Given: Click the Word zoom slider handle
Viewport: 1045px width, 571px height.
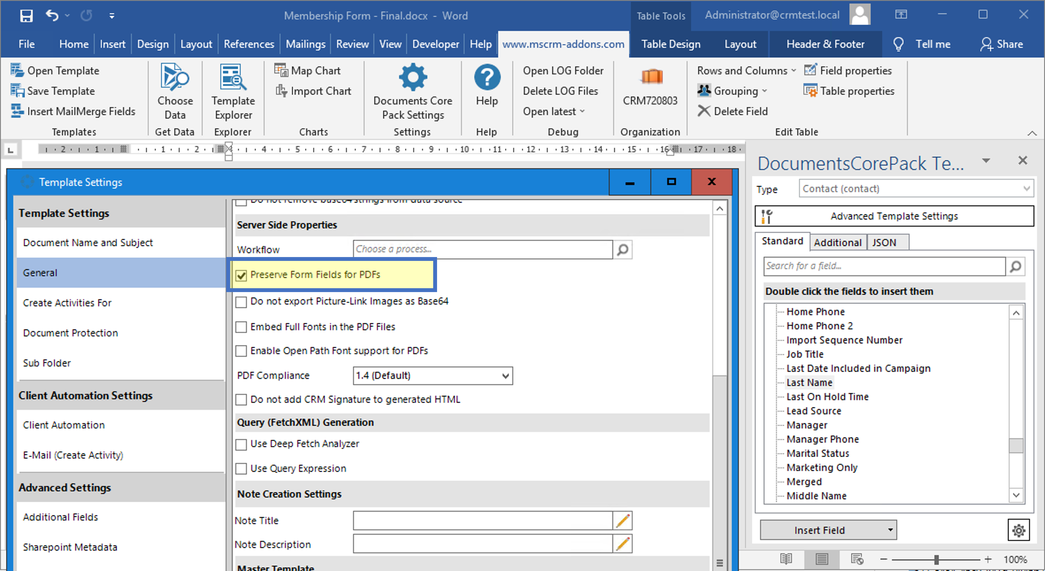Looking at the screenshot, I should pos(936,560).
